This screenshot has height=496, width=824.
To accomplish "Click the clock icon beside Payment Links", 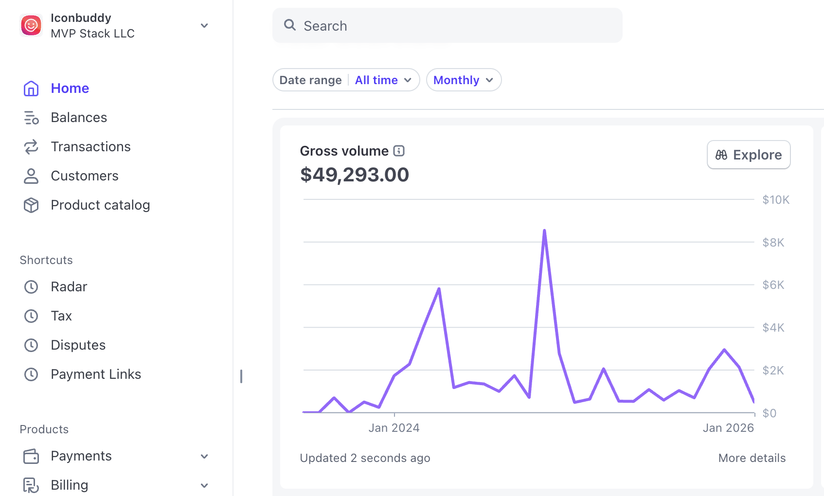I will point(31,374).
